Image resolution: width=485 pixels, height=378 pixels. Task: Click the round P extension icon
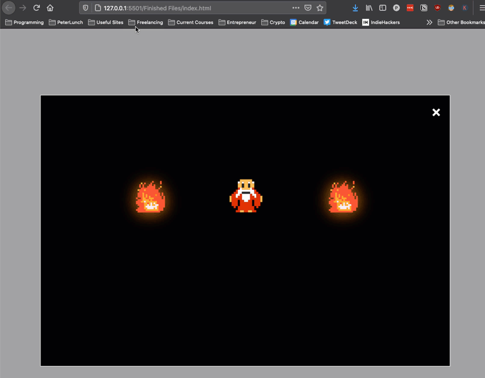tap(396, 8)
